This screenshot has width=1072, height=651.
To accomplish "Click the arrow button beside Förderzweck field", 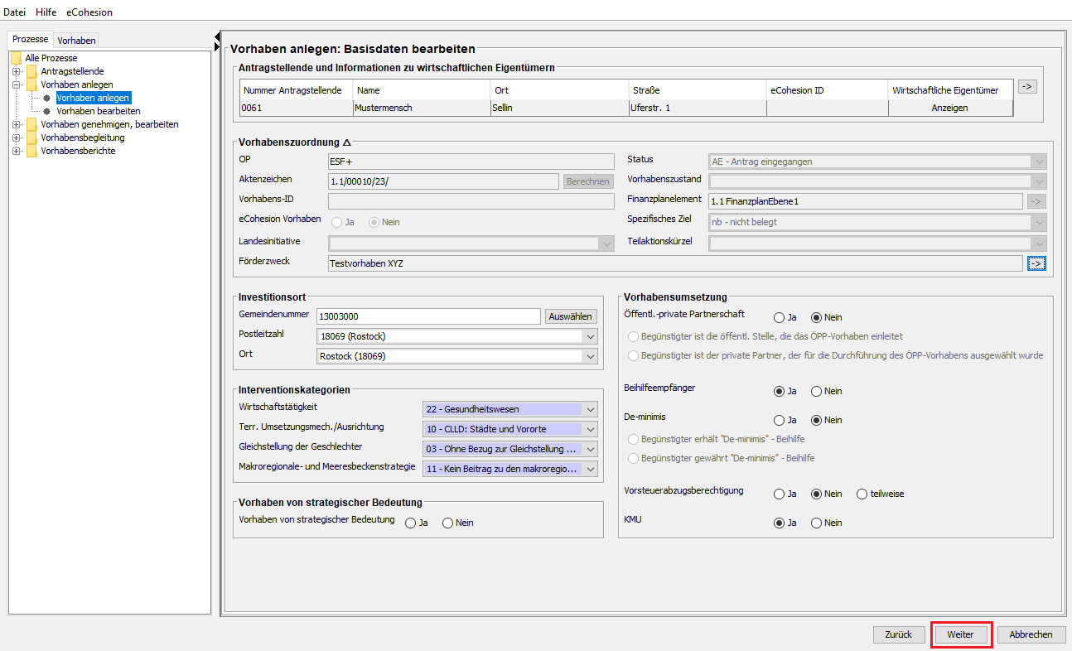I will (x=1036, y=263).
